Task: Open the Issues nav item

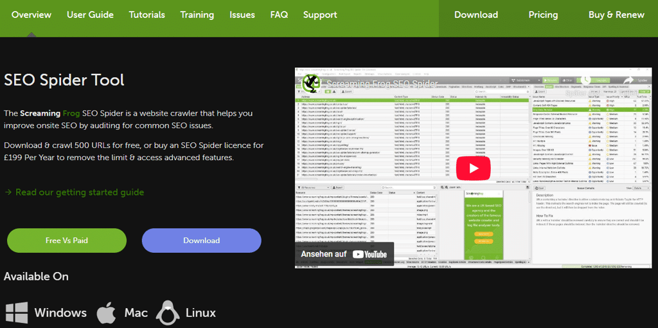Action: tap(242, 15)
